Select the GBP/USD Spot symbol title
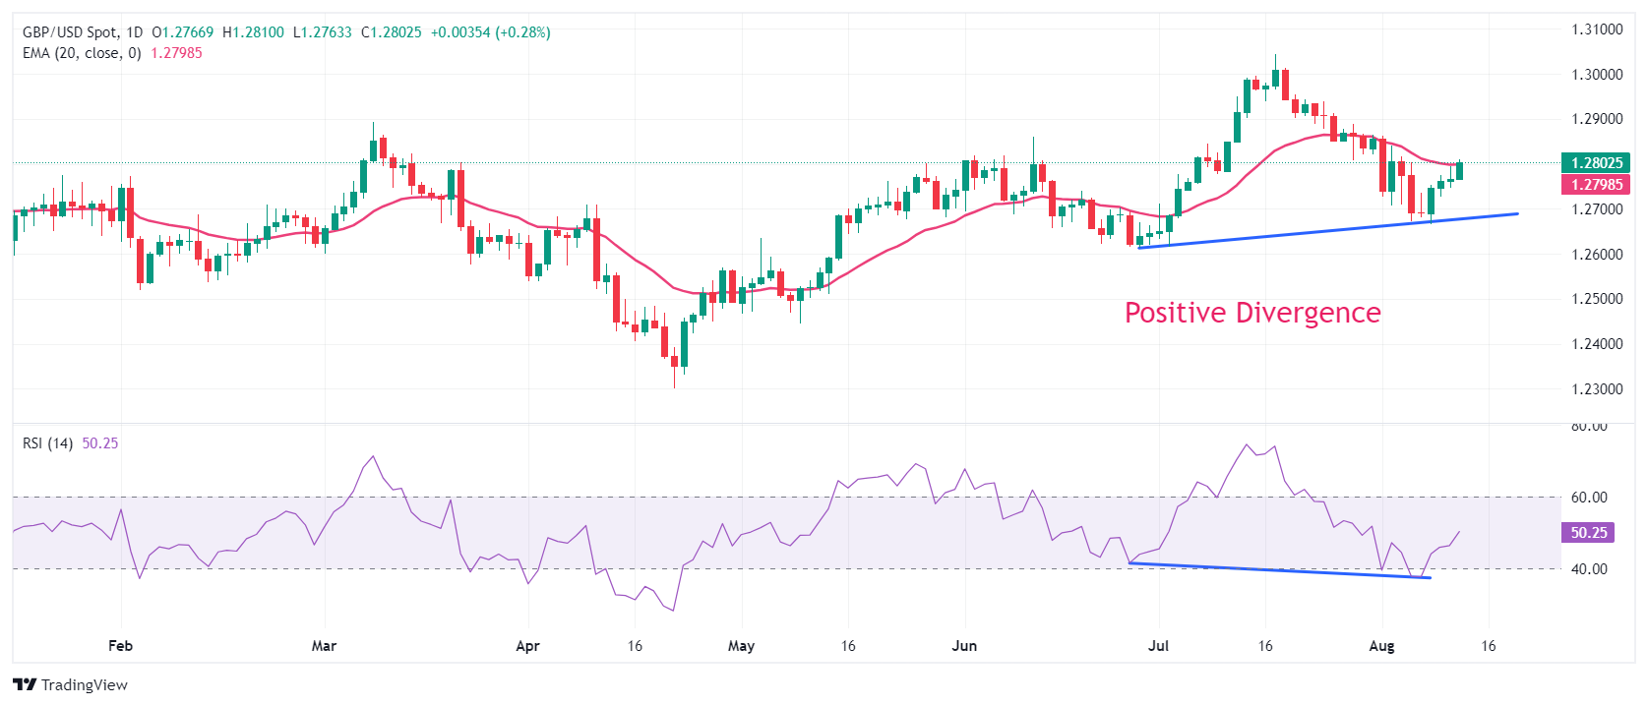1648x706 pixels. pos(68,32)
